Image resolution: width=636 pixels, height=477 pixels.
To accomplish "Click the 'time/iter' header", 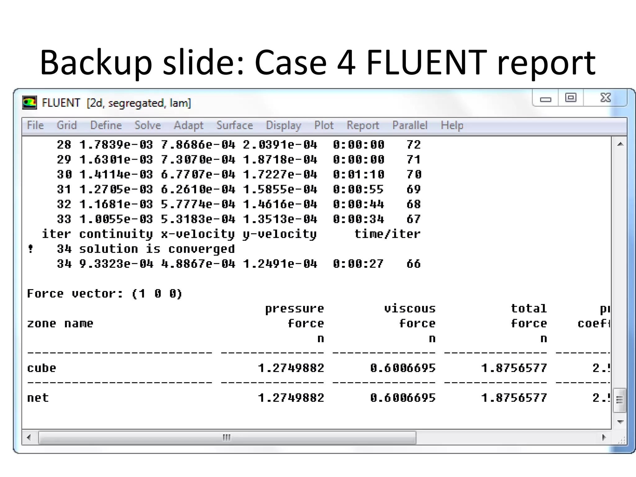I will coord(388,234).
